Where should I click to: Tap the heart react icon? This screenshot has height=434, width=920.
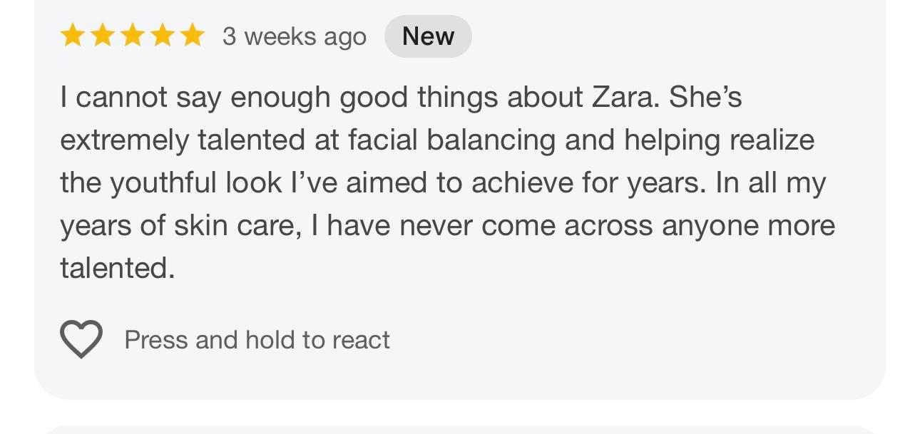coord(81,339)
